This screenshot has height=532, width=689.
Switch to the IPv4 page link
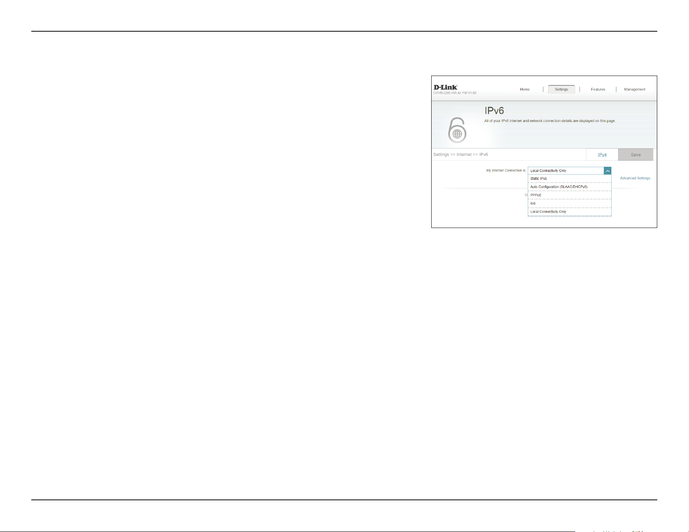602,155
